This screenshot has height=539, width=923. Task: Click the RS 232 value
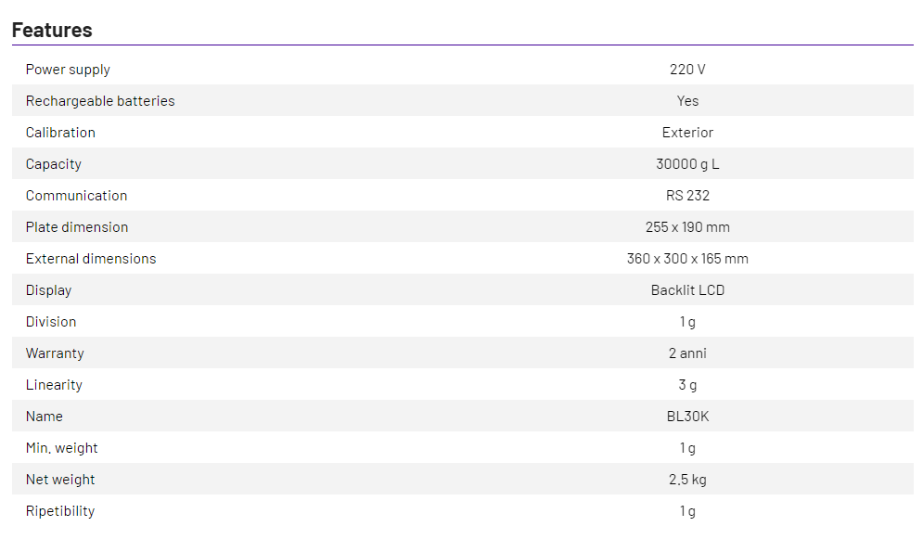[687, 196]
